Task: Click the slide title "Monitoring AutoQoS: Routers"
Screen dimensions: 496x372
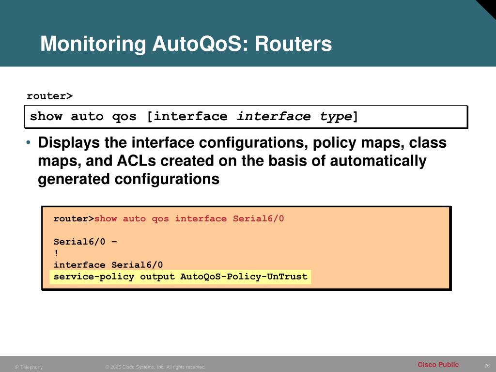Action: (186, 44)
